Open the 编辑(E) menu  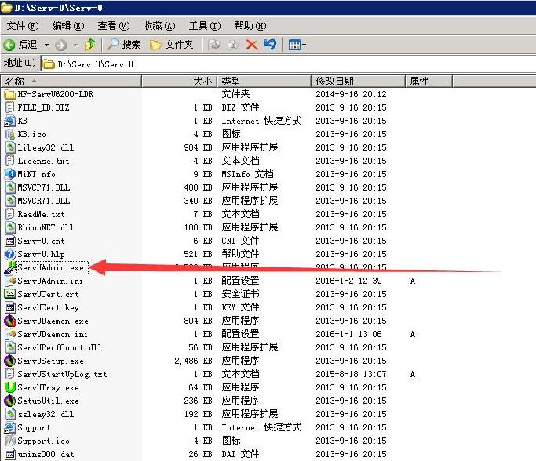[x=68, y=26]
